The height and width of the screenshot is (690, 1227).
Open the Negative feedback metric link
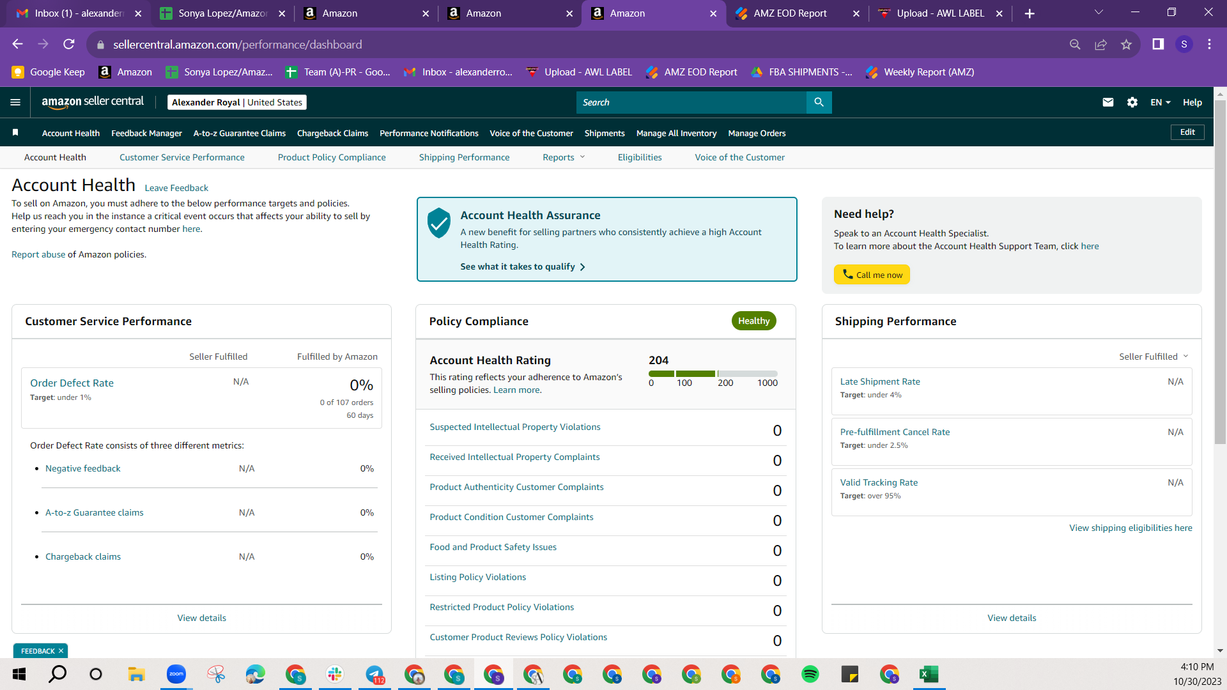point(83,468)
